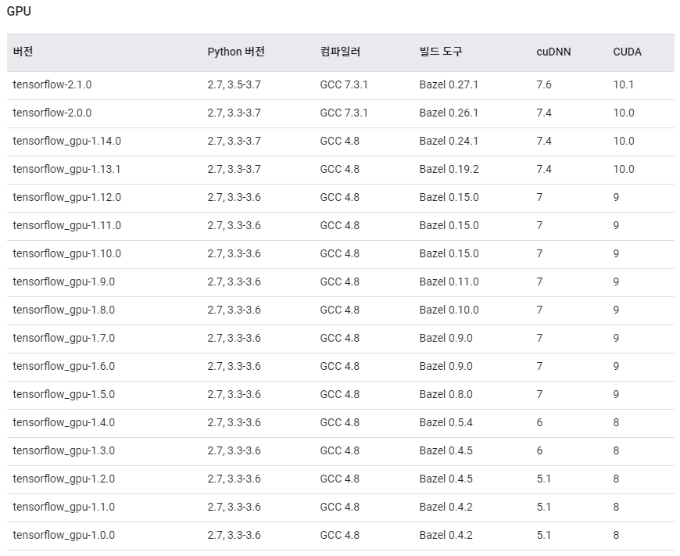Click the Bazel 0.11.0 cell
This screenshot has width=680, height=556.
coord(449,282)
